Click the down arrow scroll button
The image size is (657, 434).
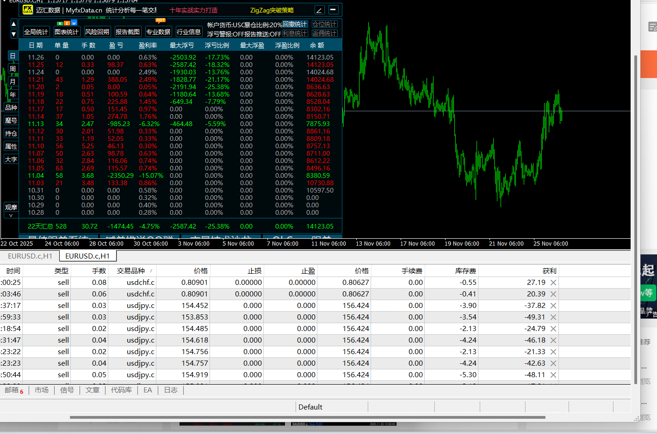click(13, 34)
